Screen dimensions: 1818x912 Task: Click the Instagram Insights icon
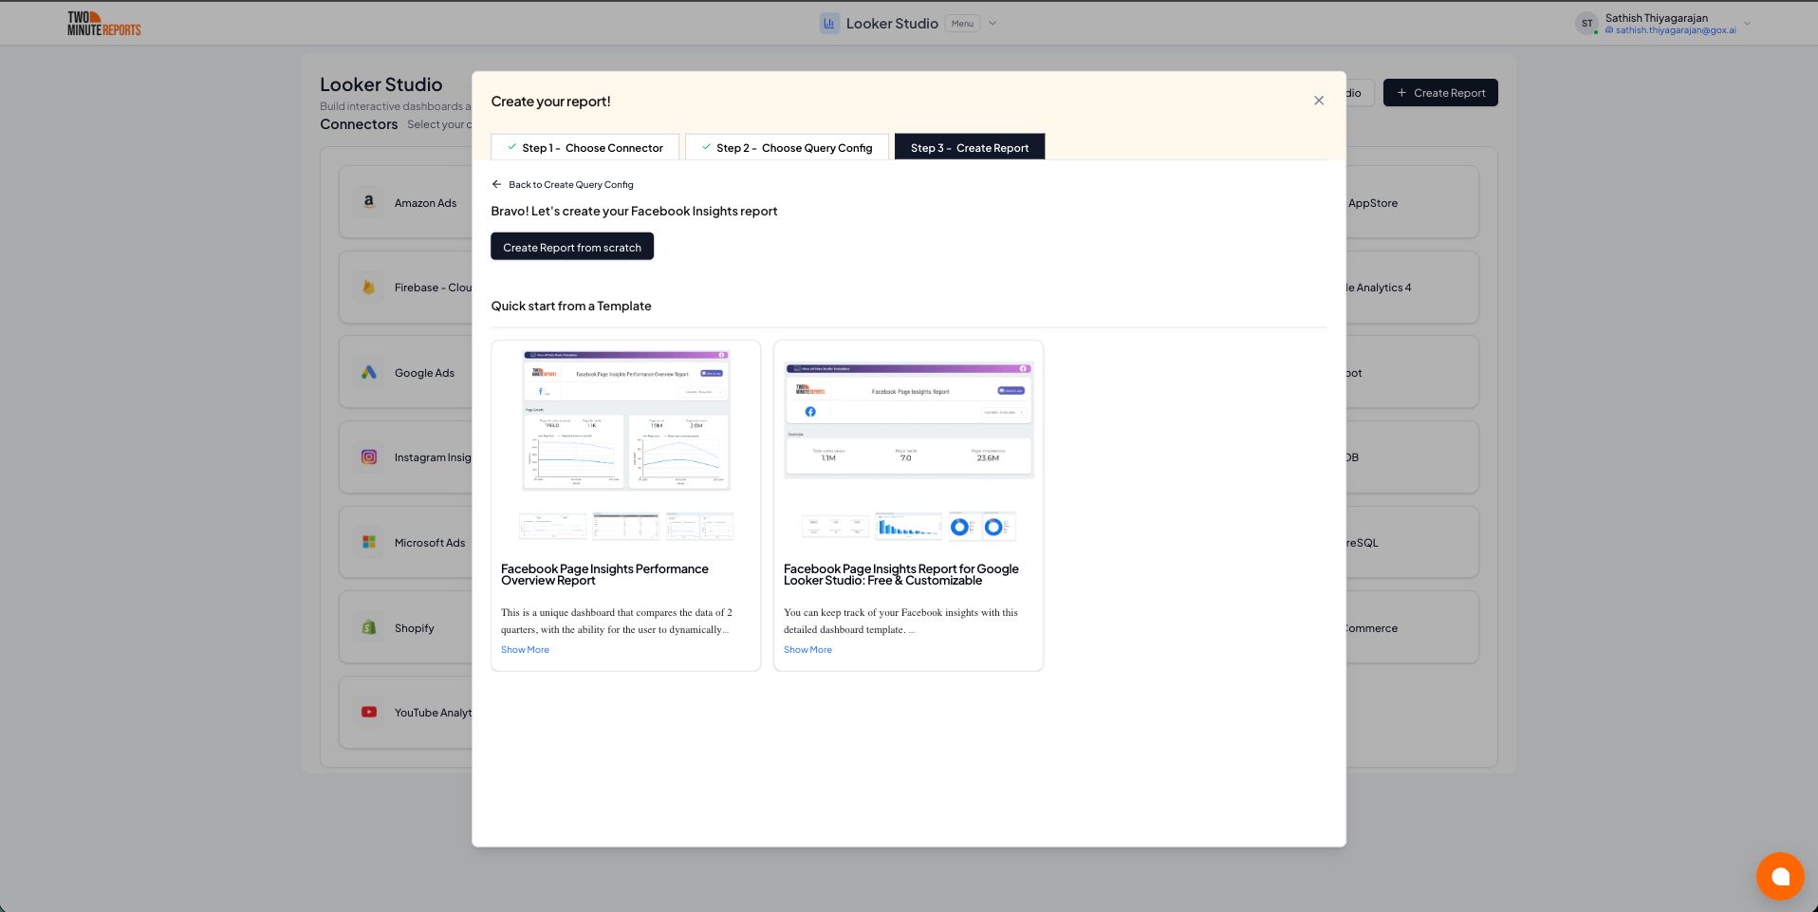point(368,456)
